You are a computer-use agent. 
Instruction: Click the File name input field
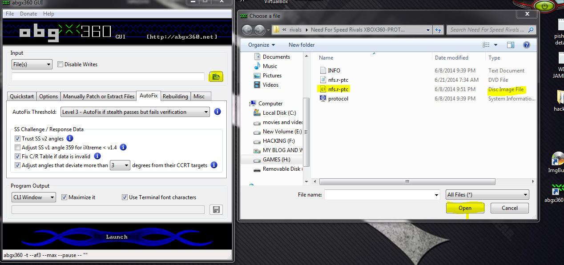coord(379,195)
